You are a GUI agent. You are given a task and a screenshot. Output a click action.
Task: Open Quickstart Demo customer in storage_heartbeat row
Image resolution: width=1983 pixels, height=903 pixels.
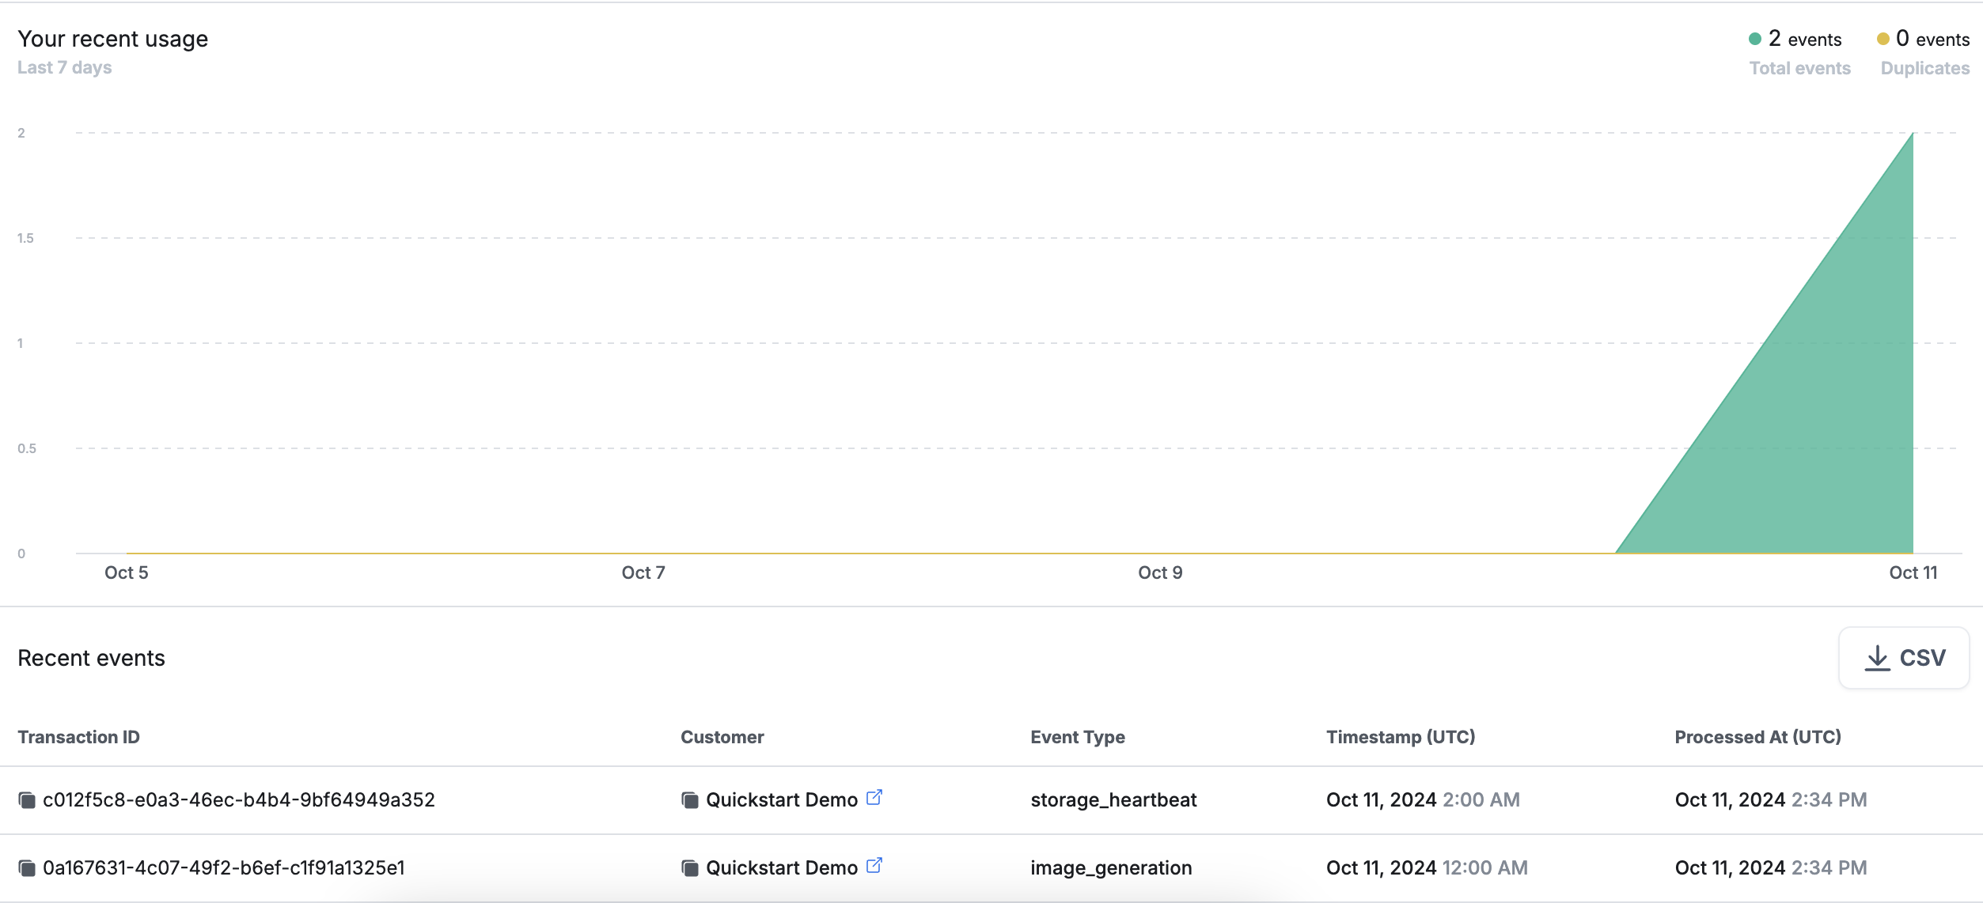pyautogui.click(x=781, y=800)
